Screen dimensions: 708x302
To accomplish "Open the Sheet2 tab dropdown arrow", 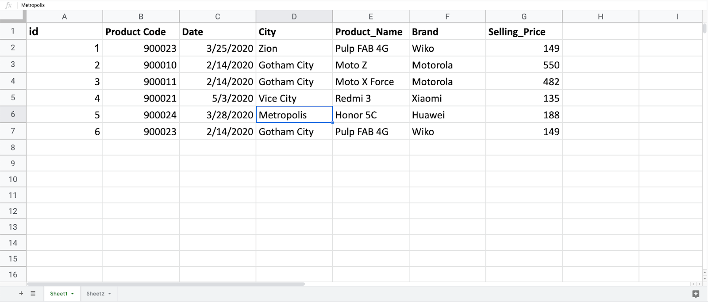I will coord(109,294).
